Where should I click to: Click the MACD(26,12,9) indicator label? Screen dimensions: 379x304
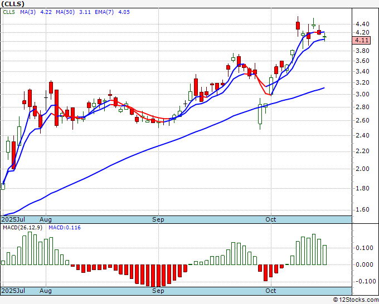pyautogui.click(x=22, y=228)
